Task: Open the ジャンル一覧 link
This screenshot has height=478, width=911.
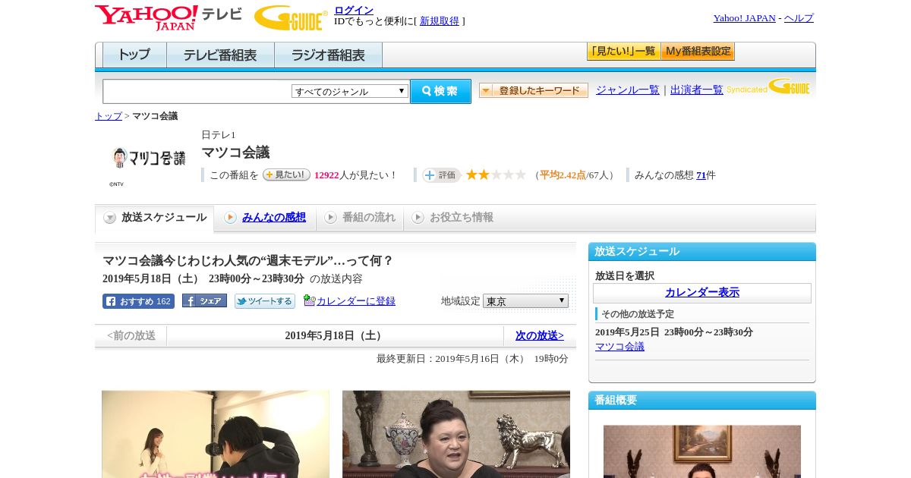Action: (628, 90)
